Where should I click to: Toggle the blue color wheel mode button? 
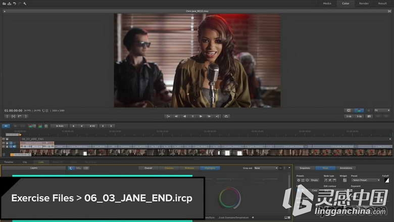coord(71,168)
